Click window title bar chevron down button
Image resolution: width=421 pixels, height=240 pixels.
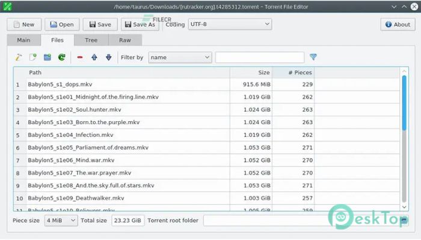coord(394,7)
